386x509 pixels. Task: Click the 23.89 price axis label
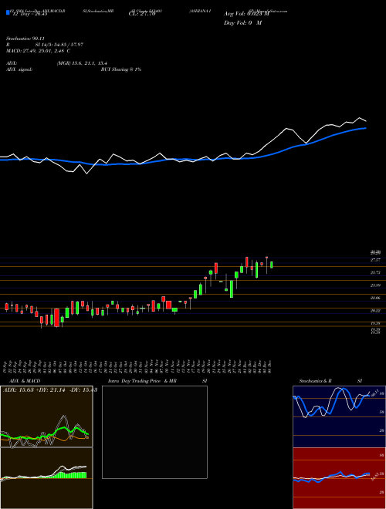(x=375, y=285)
